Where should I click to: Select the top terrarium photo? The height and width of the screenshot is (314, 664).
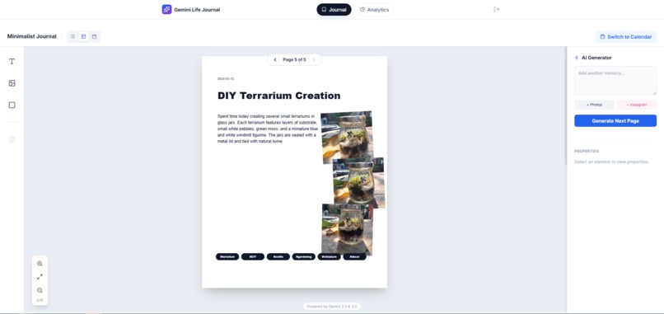click(x=348, y=137)
